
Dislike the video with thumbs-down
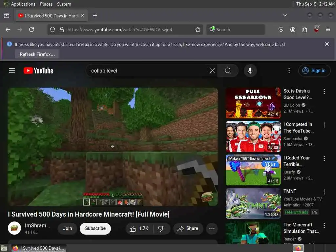pos(161,228)
